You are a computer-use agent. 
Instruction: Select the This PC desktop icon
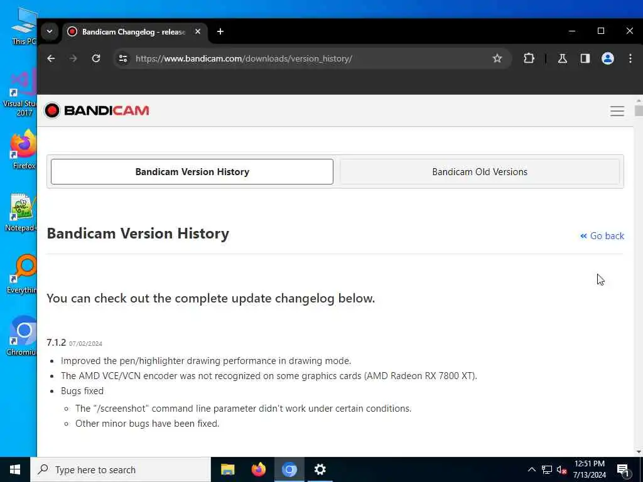(x=23, y=26)
